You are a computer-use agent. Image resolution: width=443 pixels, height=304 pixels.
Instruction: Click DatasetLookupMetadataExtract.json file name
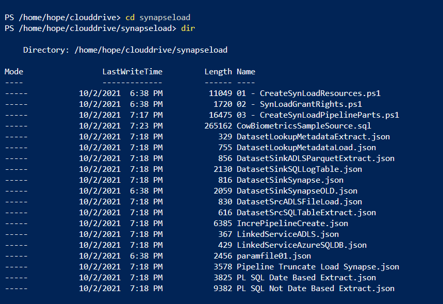click(313, 137)
